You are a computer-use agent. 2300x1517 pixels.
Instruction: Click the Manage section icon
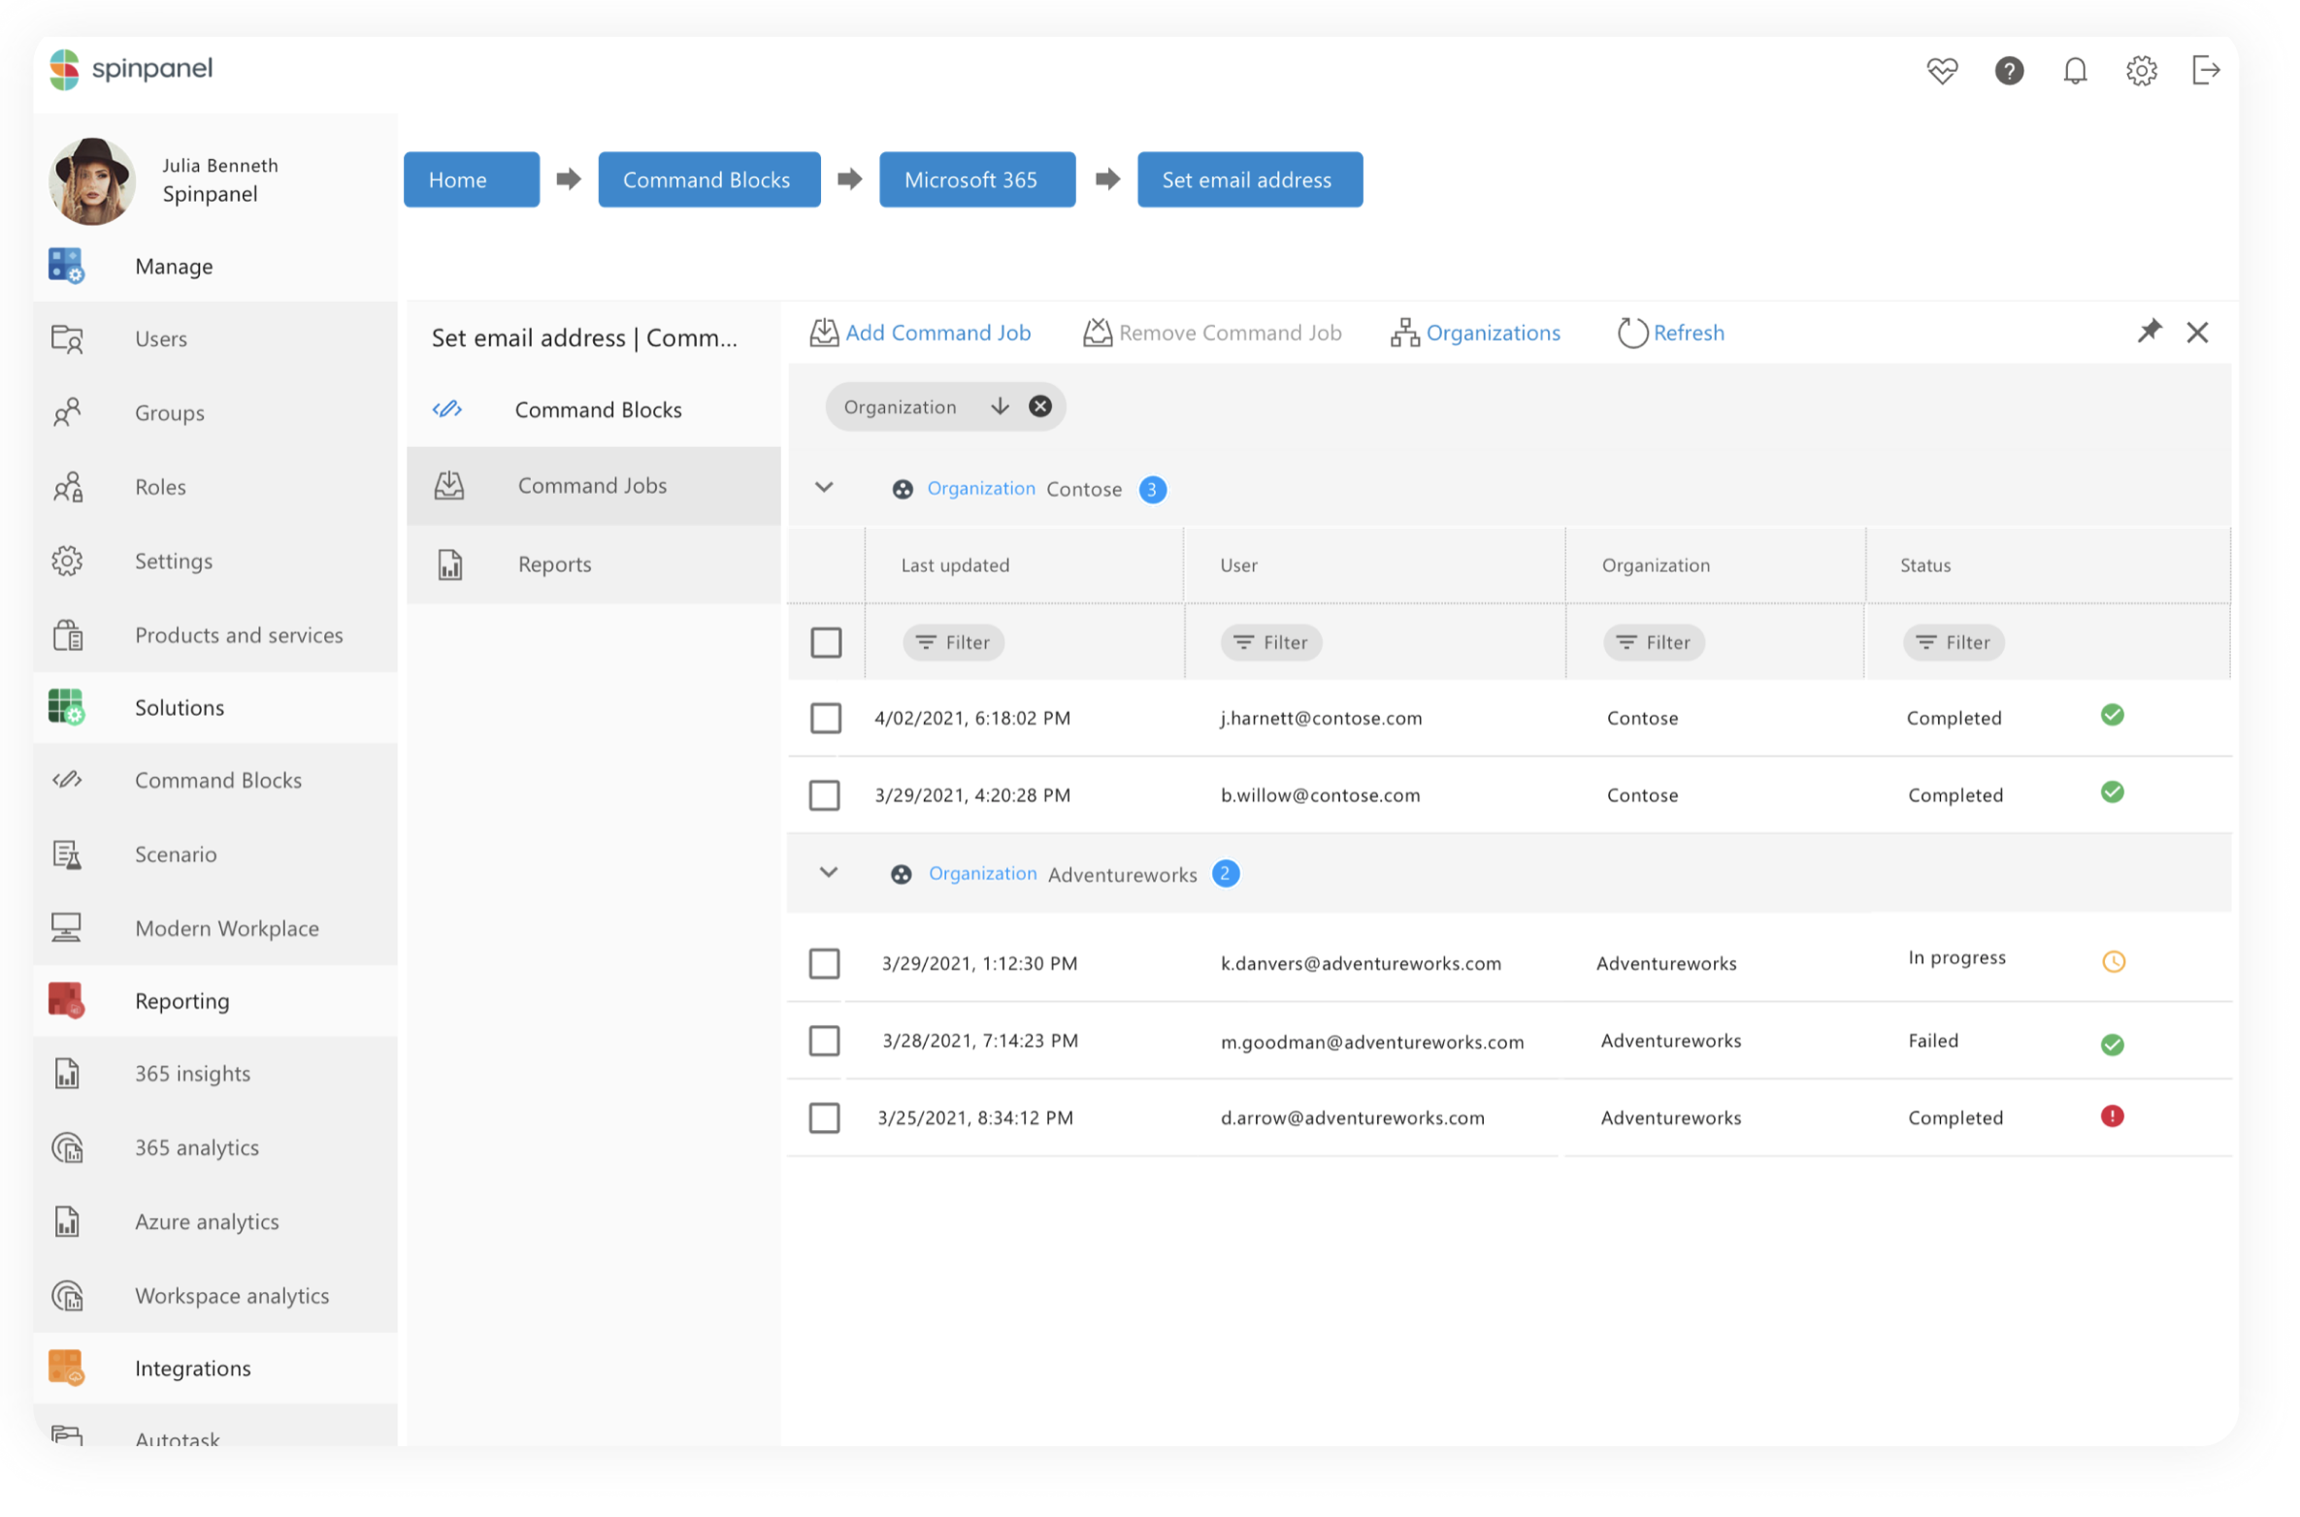click(66, 266)
